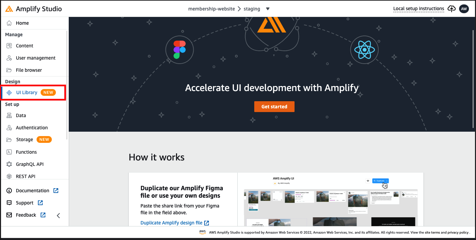Click the Home house icon
The width and height of the screenshot is (476, 240).
coord(9,23)
